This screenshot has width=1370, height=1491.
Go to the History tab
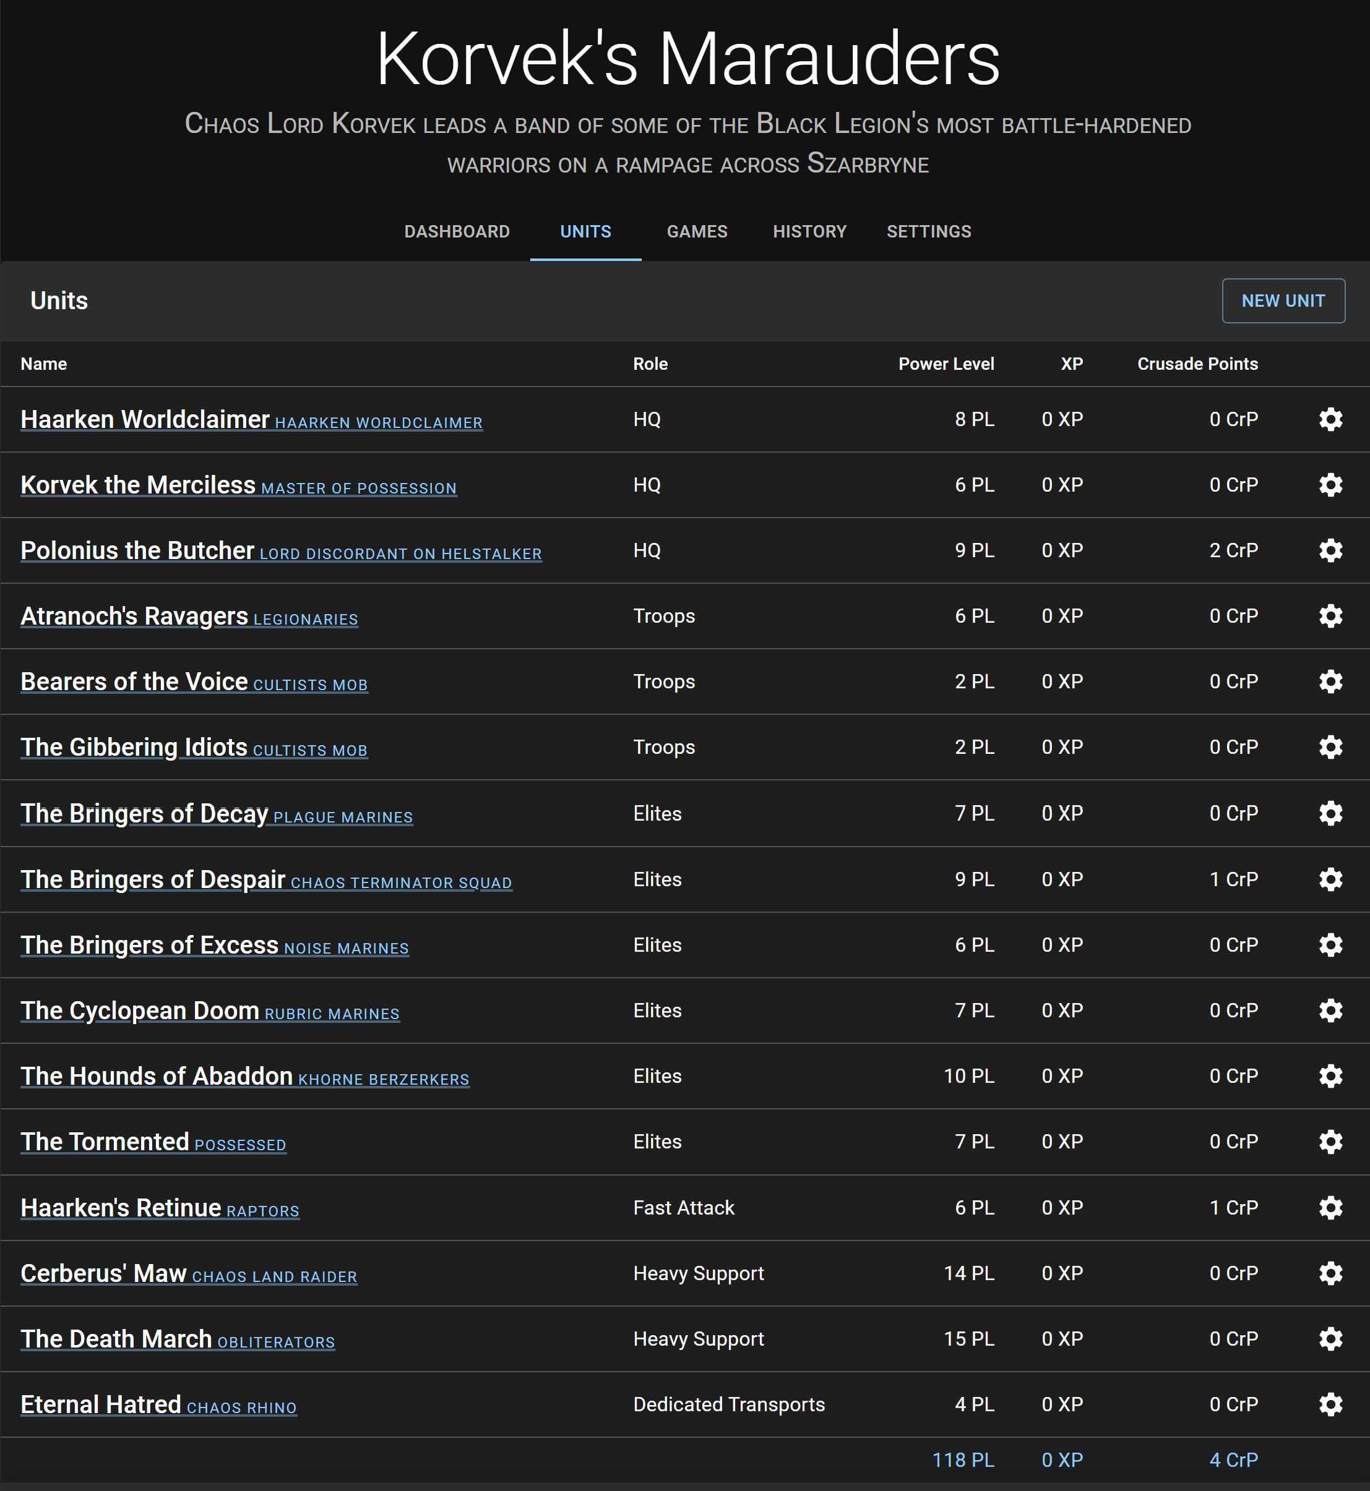point(809,232)
